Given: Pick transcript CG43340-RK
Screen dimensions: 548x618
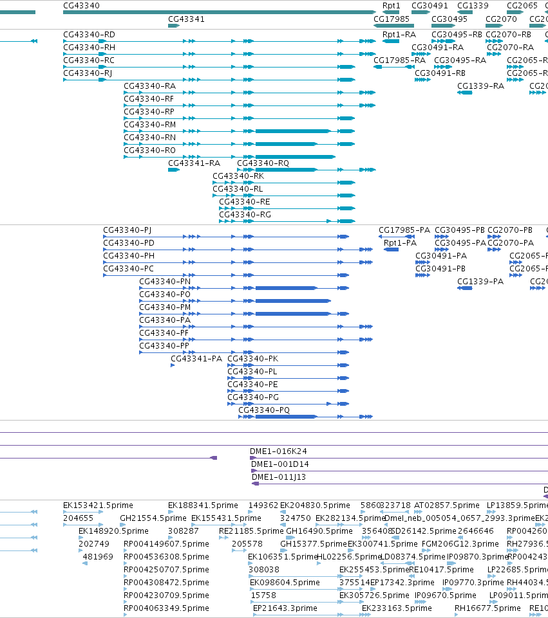Looking at the screenshot, I should pos(238,176).
